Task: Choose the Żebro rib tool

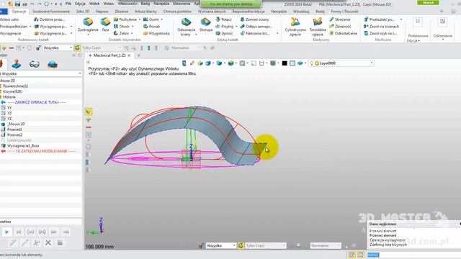Action: 122,34
